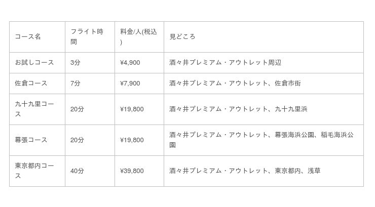The width and height of the screenshot is (375, 207).
Task: Select the お試しコース cell
Action: click(34, 63)
